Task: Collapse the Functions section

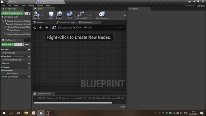Action: coord(2,56)
